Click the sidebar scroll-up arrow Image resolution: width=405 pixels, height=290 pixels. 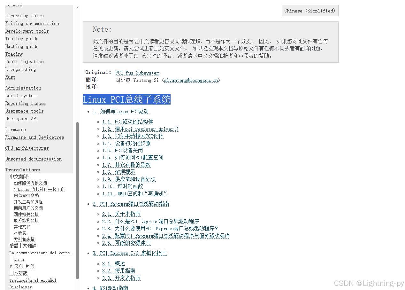pos(77,7)
